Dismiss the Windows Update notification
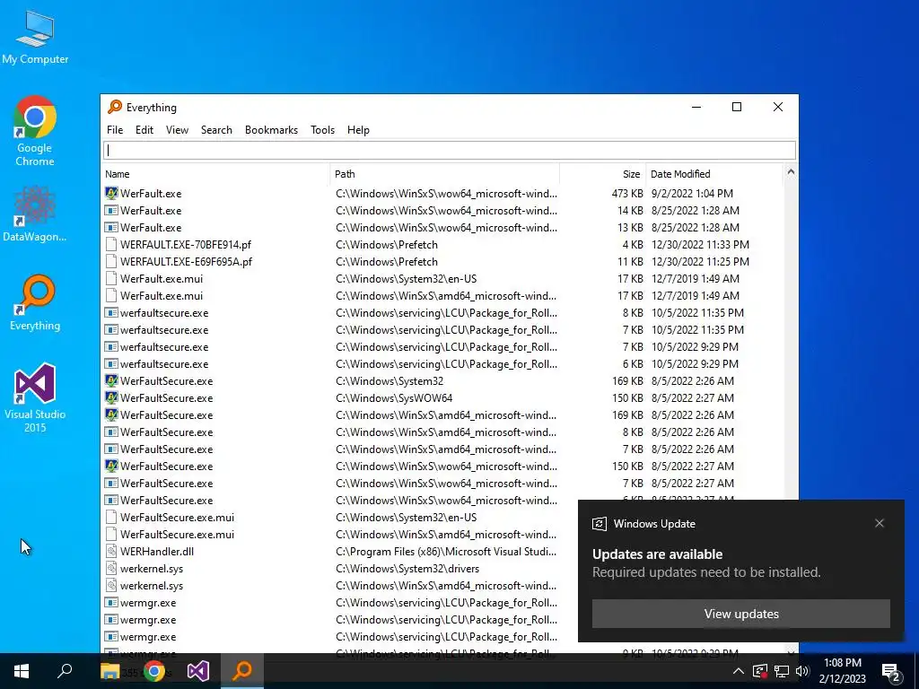The height and width of the screenshot is (689, 919). point(880,523)
